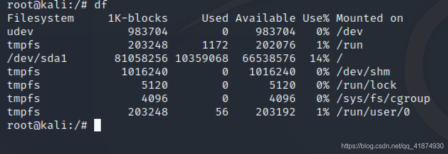Click the tmpfs name in the /run/lock row
Screen dimensions: 448x154
24,85
